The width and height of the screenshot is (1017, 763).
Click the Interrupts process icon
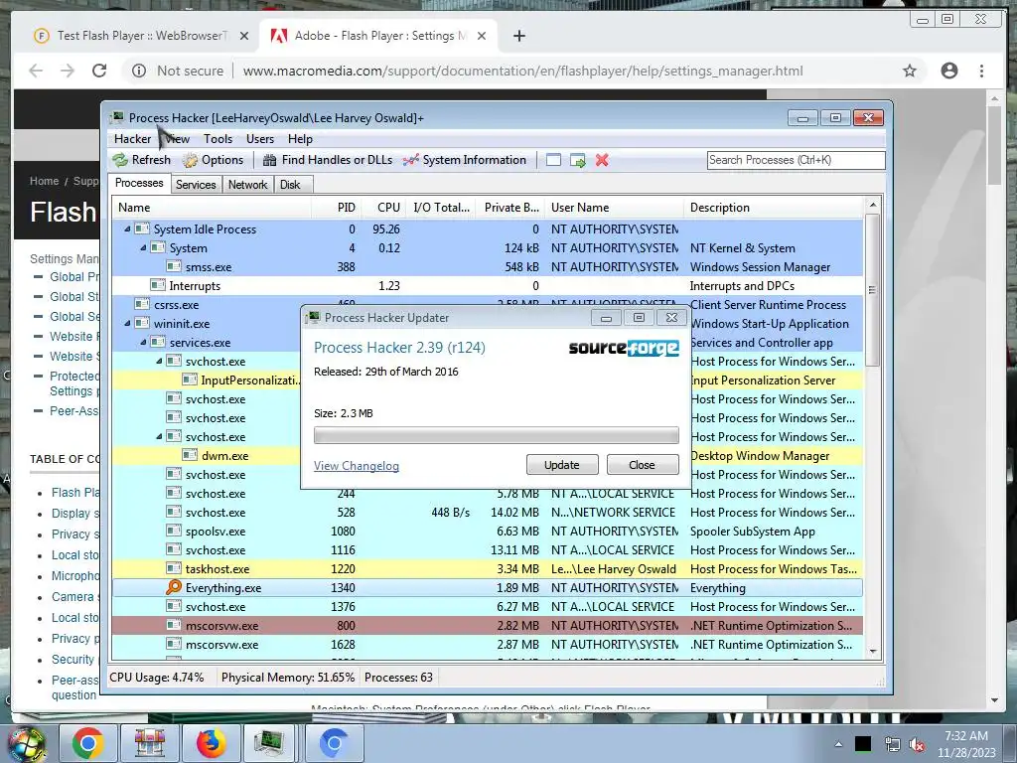pyautogui.click(x=158, y=285)
